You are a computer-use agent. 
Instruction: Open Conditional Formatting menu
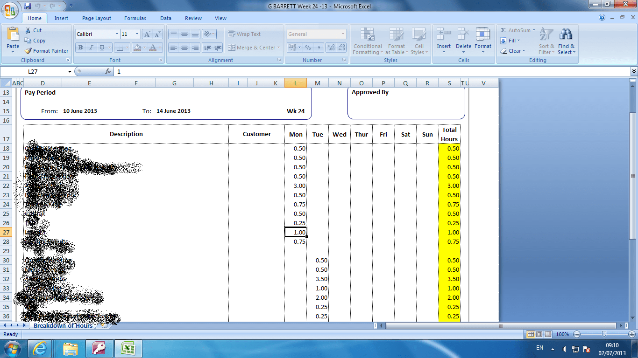(368, 41)
